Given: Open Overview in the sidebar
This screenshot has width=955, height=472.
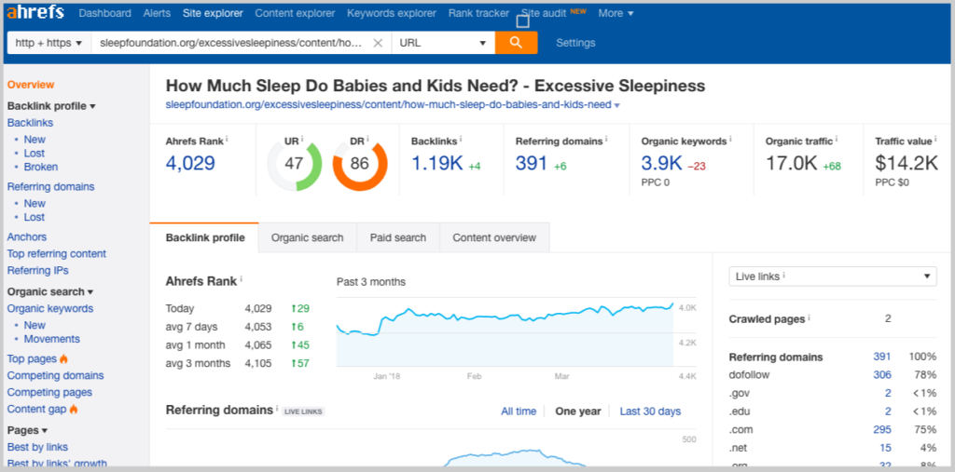Looking at the screenshot, I should tap(31, 85).
